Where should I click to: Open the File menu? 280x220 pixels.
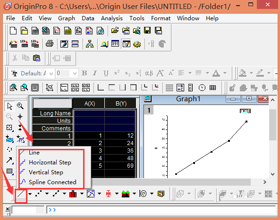[10, 18]
